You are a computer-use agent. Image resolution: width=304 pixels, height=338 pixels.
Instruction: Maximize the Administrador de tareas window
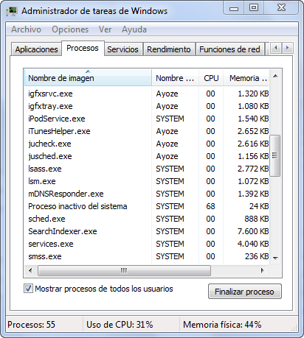tap(254, 8)
